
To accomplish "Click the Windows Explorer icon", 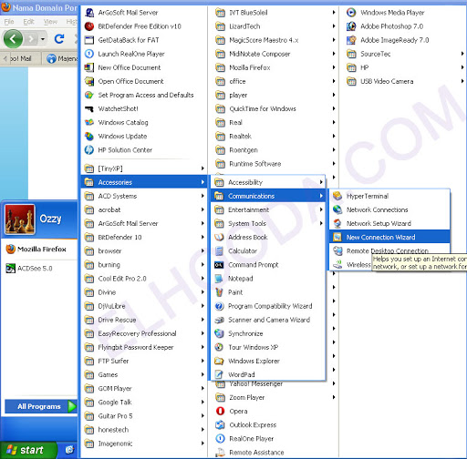I will [219, 361].
